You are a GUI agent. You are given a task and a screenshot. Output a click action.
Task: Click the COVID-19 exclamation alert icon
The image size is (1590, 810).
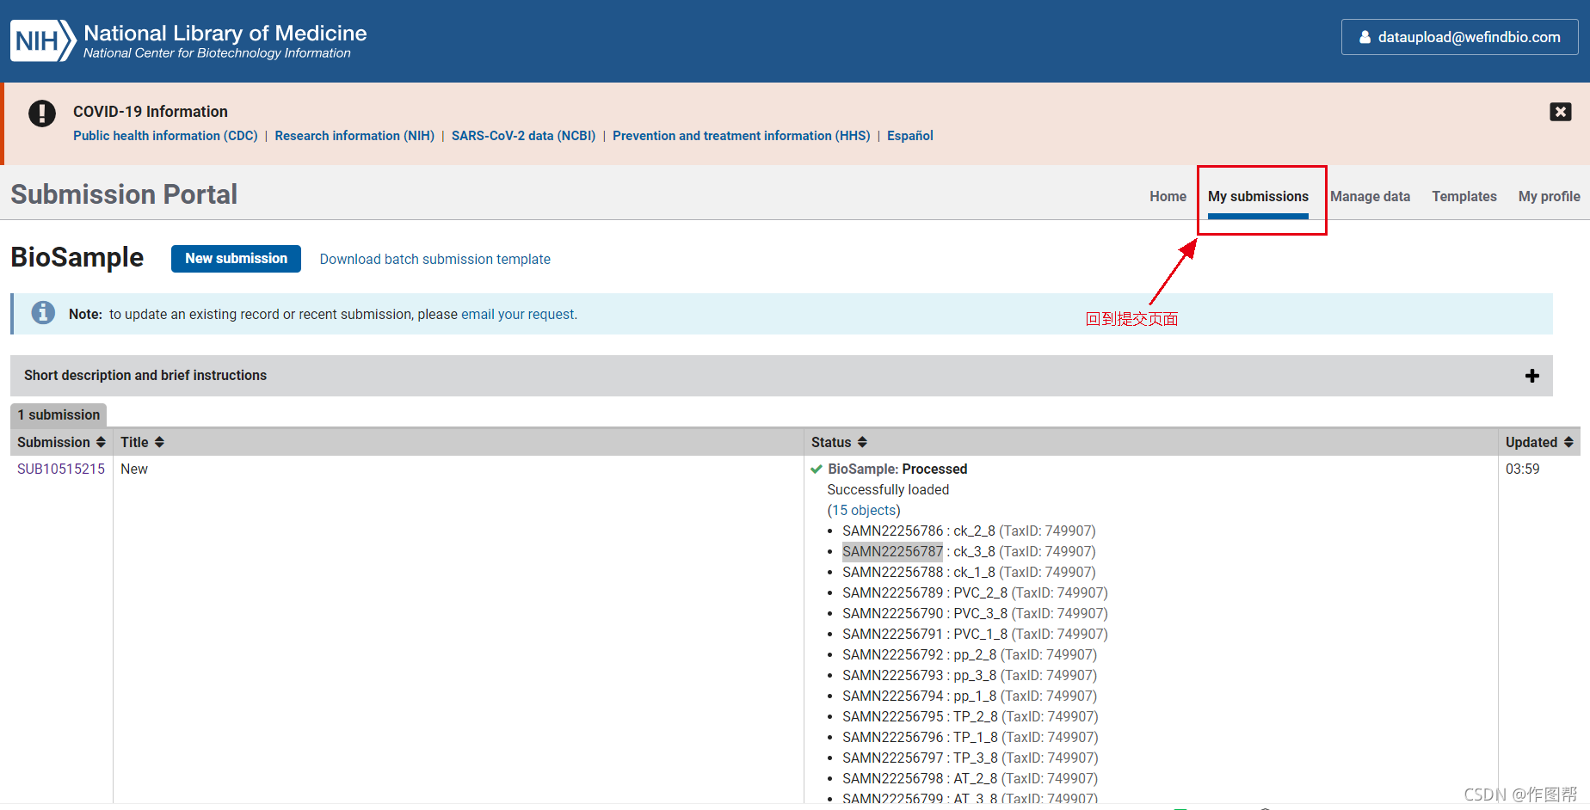click(42, 113)
